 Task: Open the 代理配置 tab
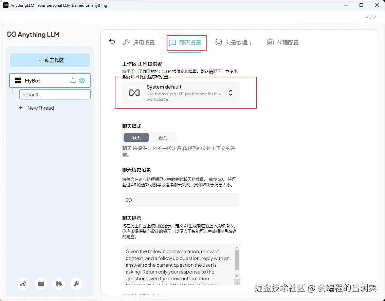[x=283, y=42]
